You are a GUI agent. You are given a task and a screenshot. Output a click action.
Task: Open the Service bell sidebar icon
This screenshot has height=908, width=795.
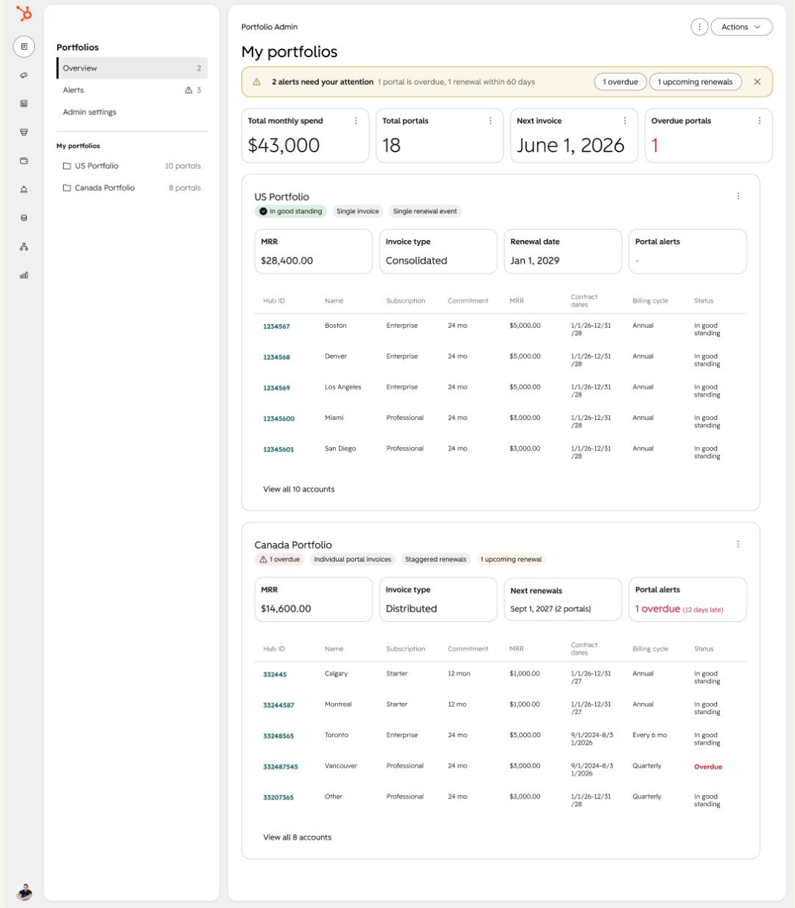pyautogui.click(x=24, y=189)
